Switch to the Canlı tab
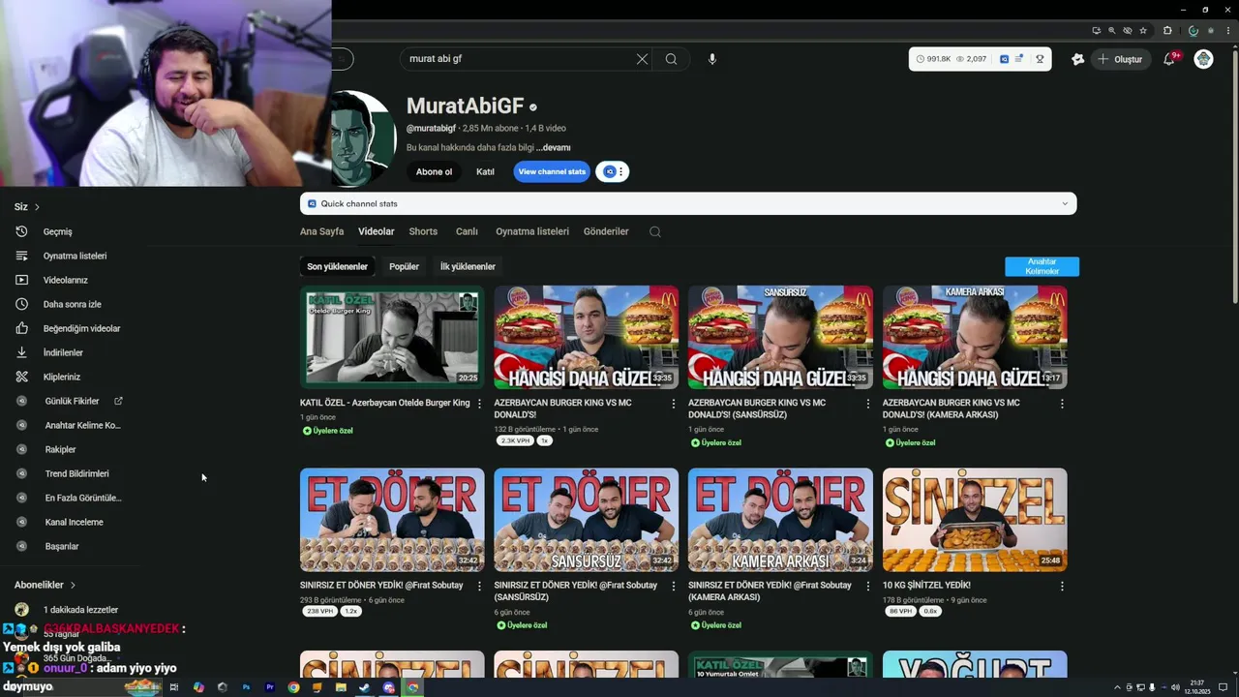 467,231
